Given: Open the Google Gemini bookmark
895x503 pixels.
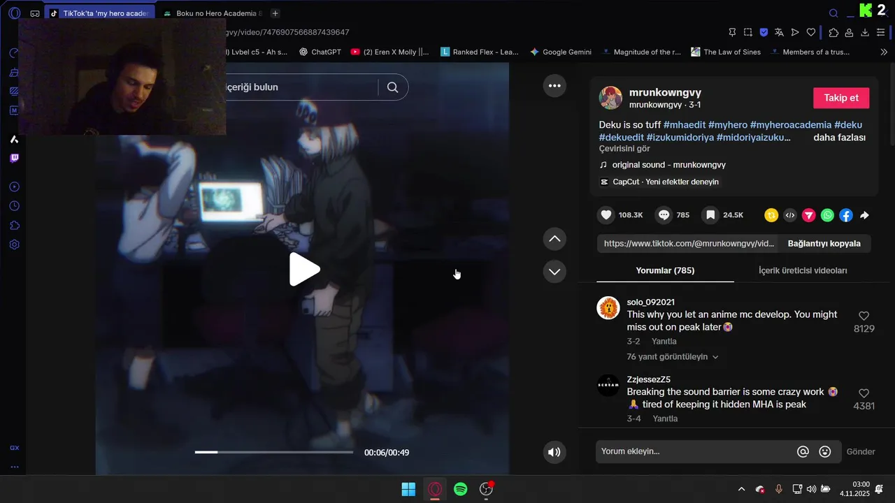Looking at the screenshot, I should tap(561, 52).
